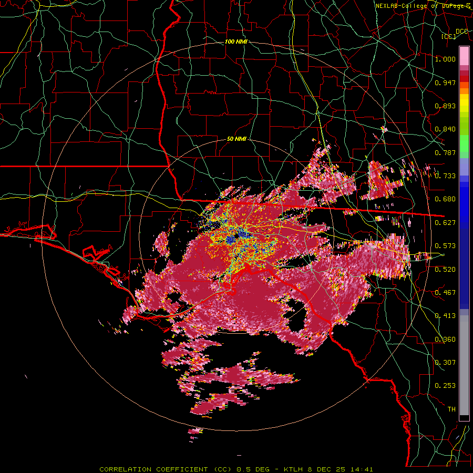Image resolution: width=473 pixels, height=473 pixels.
Task: Click the 1.000 value on the color scale
Action: point(445,59)
